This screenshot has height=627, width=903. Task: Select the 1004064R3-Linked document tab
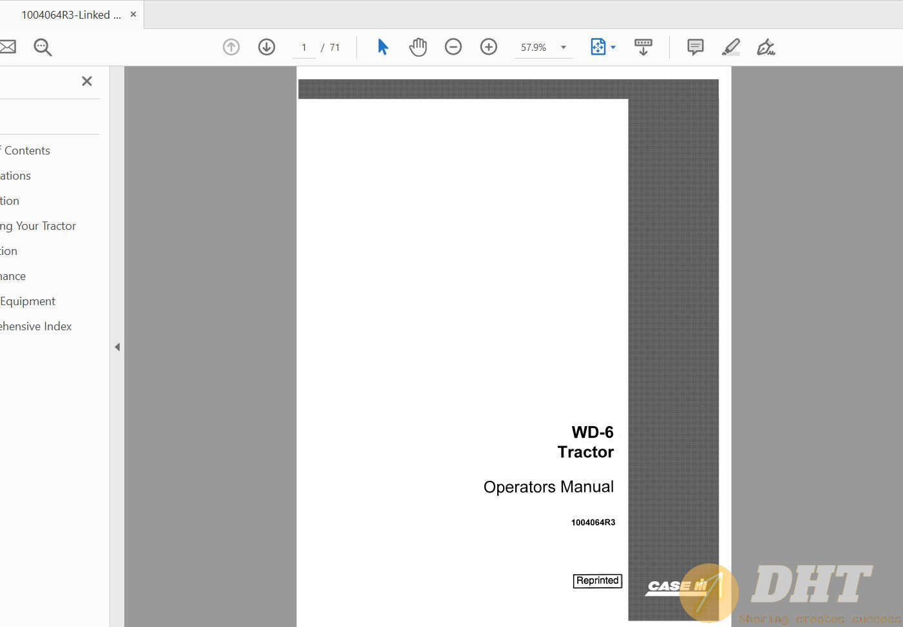(x=71, y=15)
